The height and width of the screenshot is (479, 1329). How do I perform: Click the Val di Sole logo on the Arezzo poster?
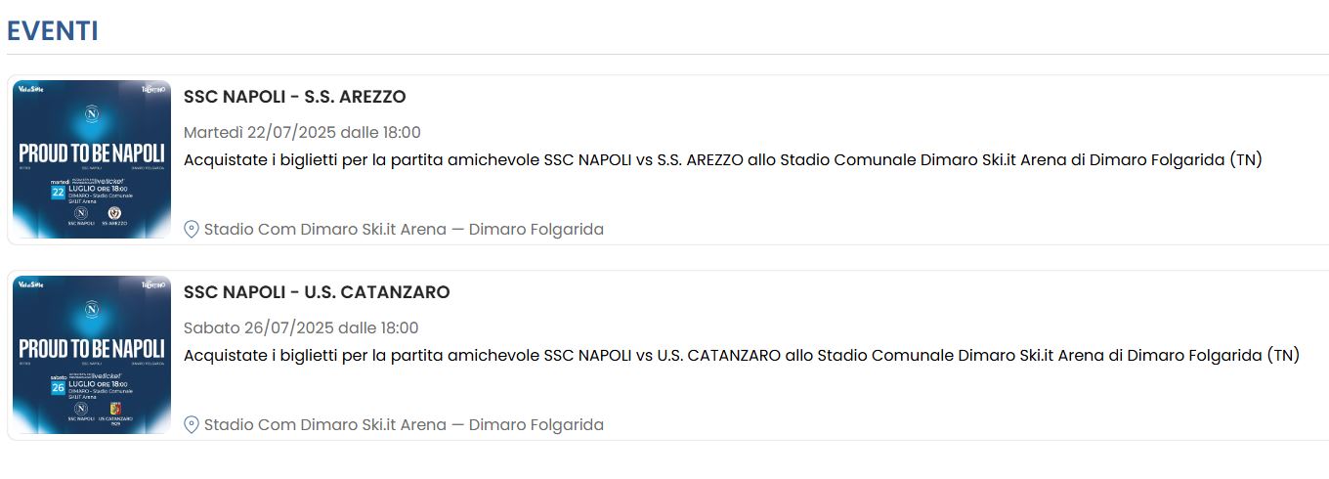31,90
